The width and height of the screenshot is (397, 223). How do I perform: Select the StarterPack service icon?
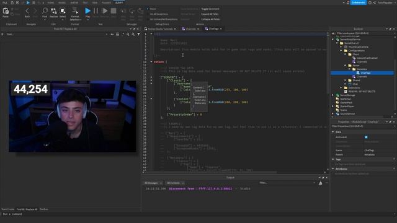point(337,103)
